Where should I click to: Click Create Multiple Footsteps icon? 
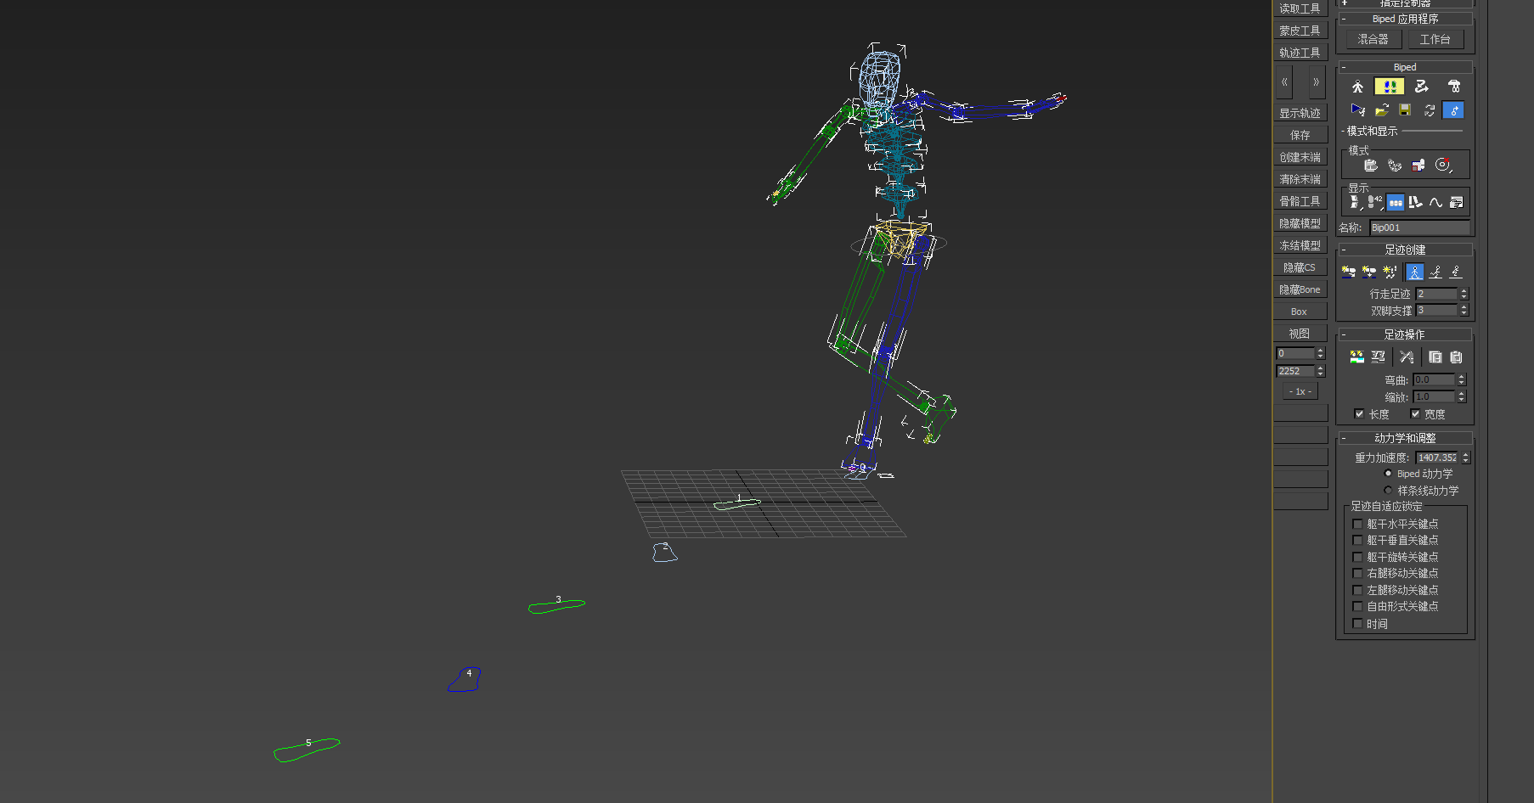pos(1390,272)
